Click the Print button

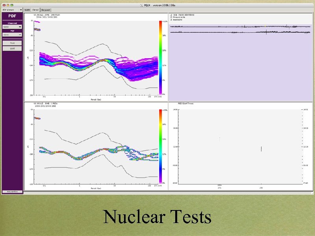(x=12, y=43)
